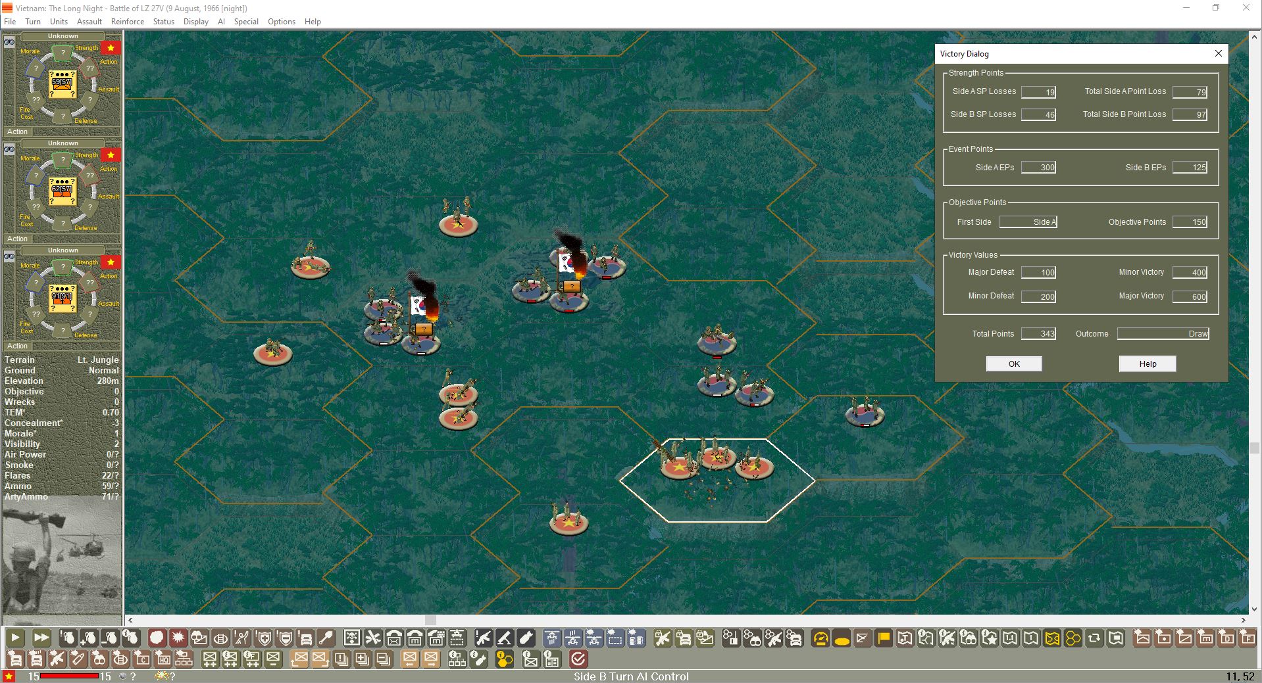Click the rifle icon with exclamation mark
This screenshot has width=1262, height=683.
[x=483, y=638]
